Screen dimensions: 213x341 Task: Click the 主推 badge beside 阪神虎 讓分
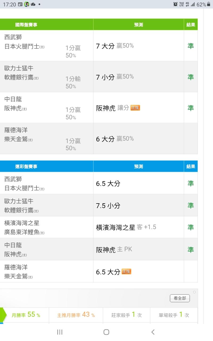[x=135, y=108]
